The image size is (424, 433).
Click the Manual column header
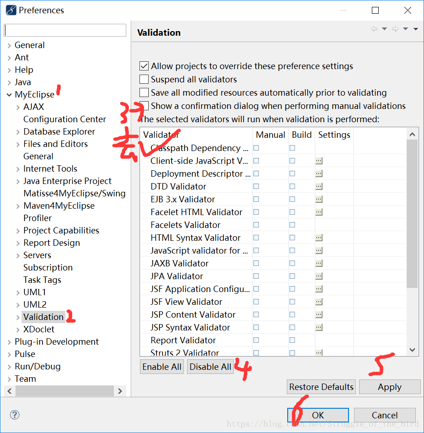pos(270,135)
